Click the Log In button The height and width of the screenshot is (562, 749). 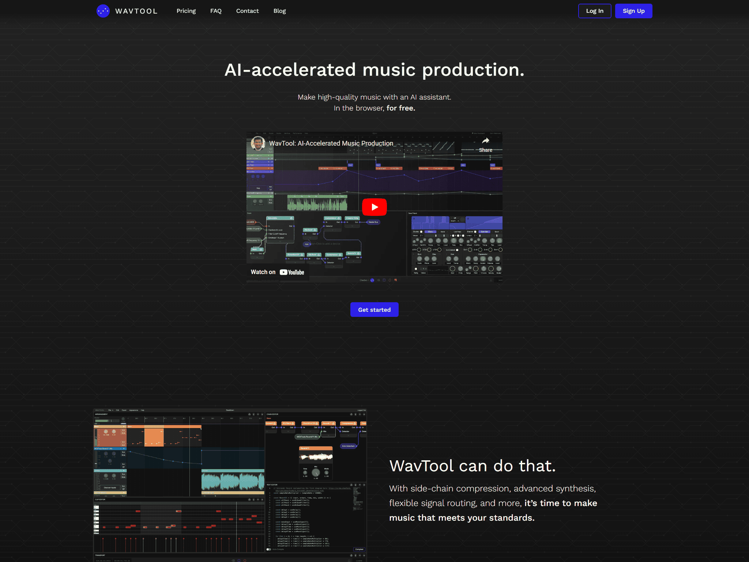(595, 11)
